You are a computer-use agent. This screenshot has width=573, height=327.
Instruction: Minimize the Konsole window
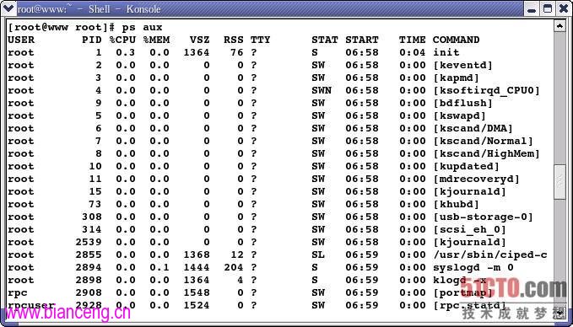(x=532, y=8)
